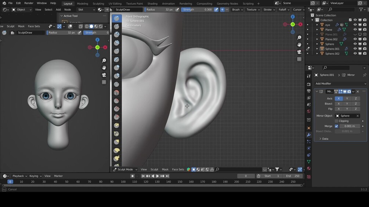Enable the Clipping checkbox

tap(336, 121)
